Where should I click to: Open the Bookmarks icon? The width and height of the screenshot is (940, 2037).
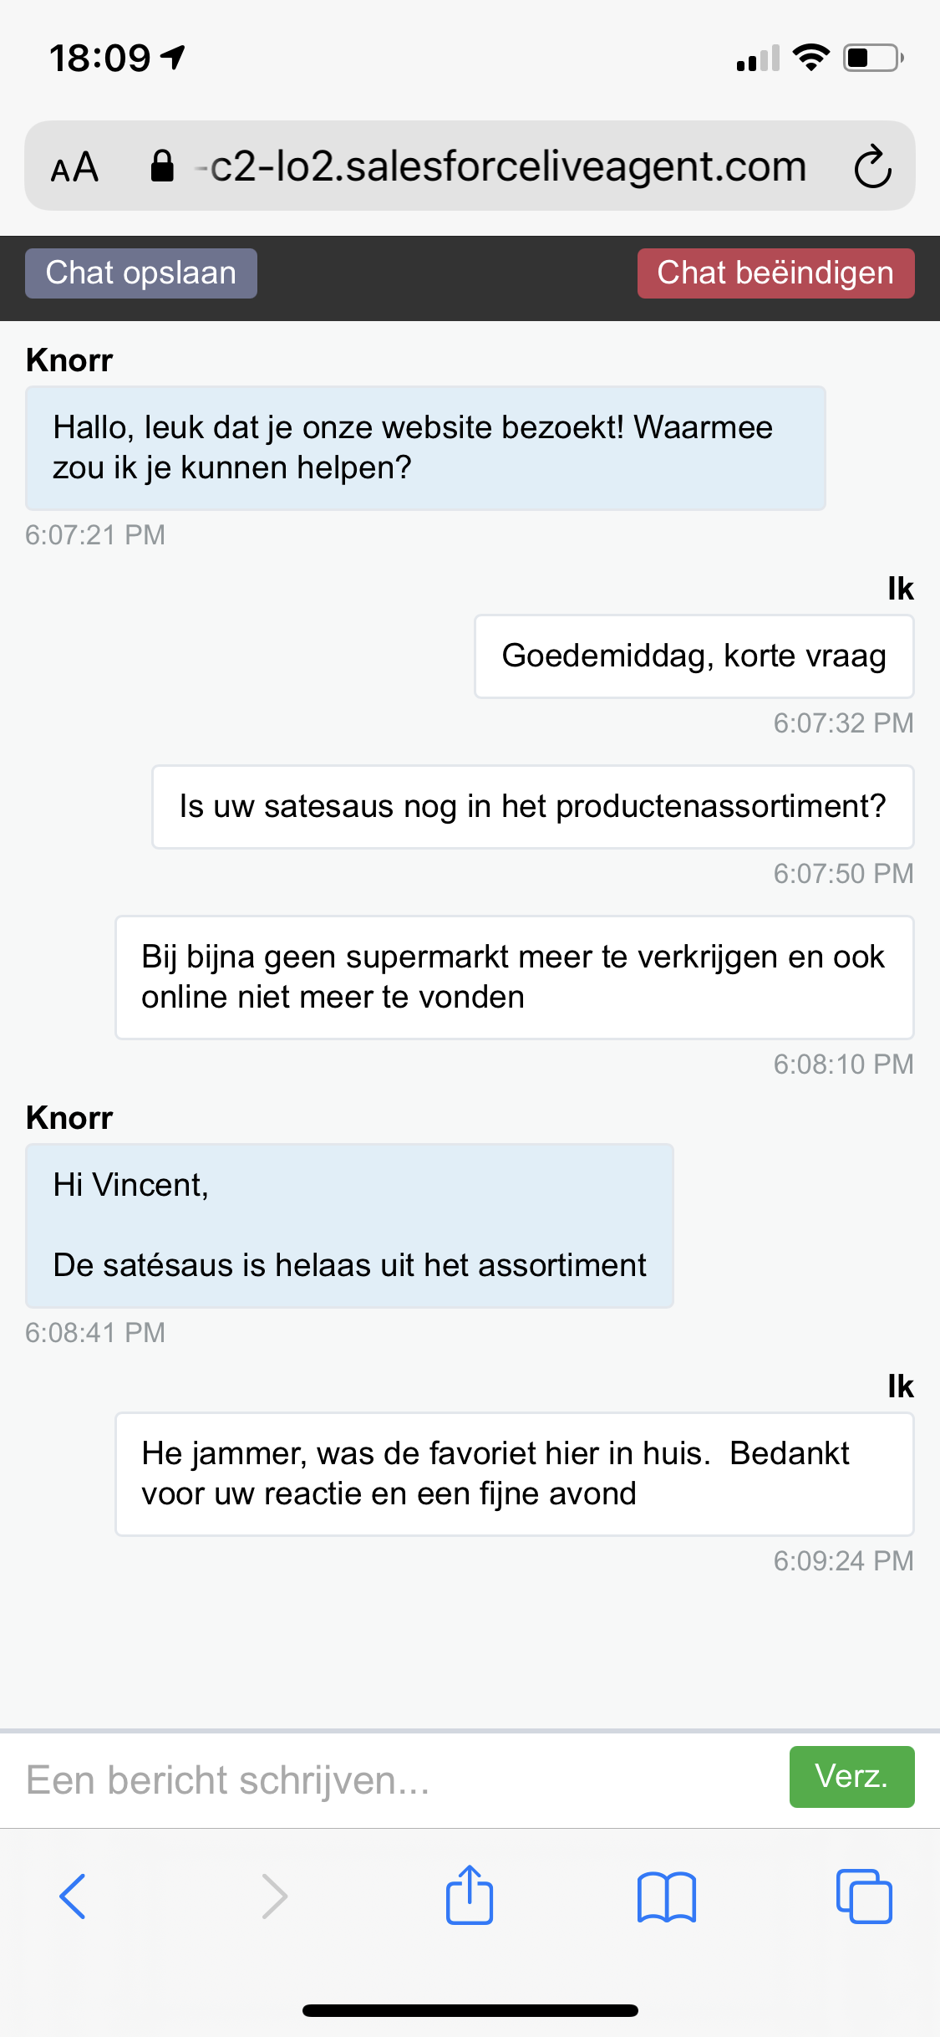pos(668,1897)
